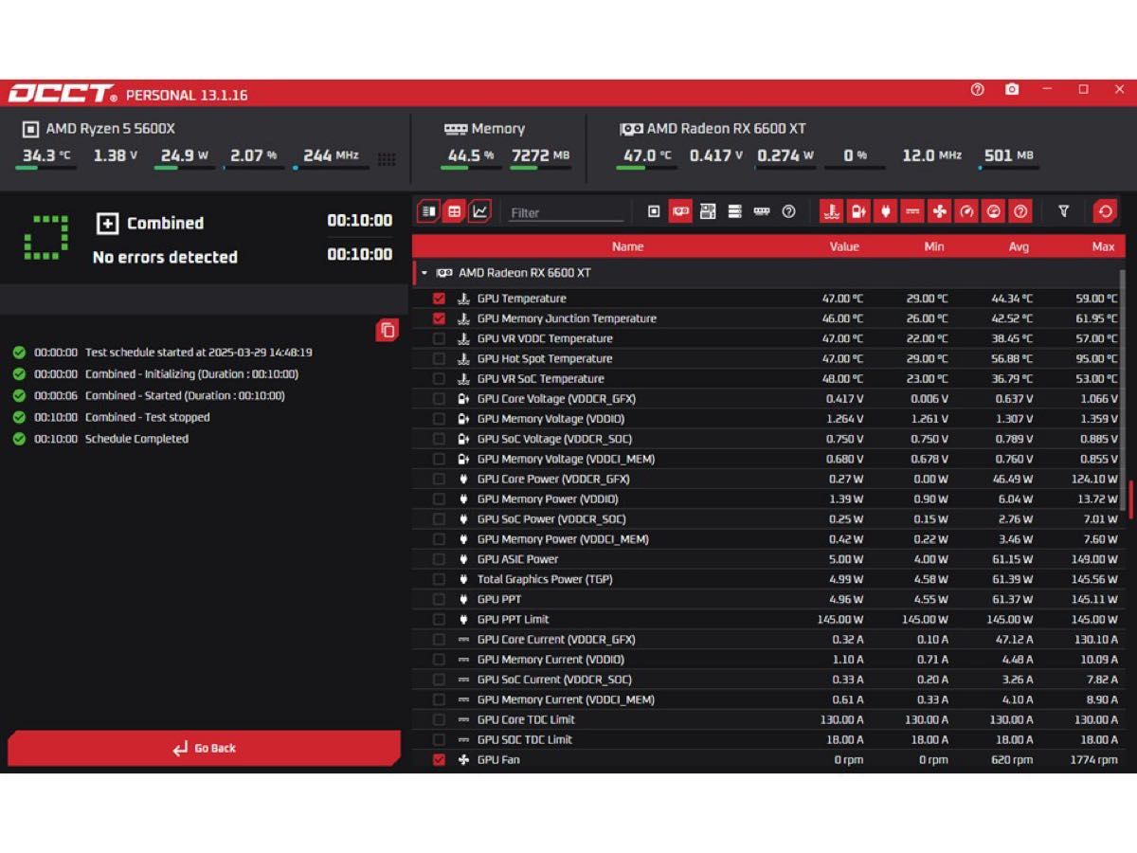This screenshot has height=853, width=1137.
Task: Check GPU Core Voltage (VDDCR_GFX) checkbox
Action: coord(439,399)
